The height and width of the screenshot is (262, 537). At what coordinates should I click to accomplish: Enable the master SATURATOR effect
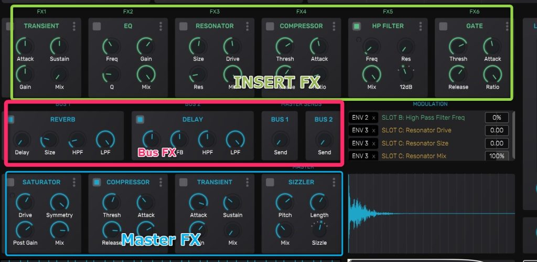pyautogui.click(x=10, y=182)
